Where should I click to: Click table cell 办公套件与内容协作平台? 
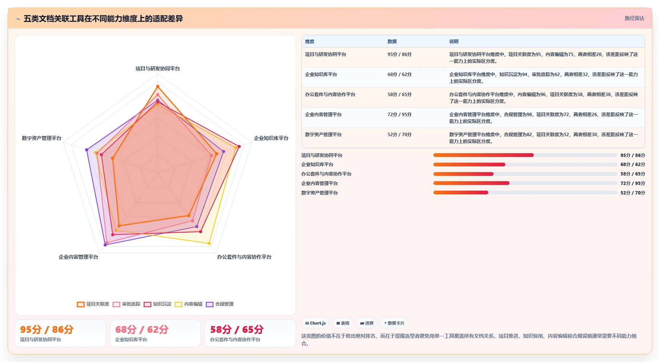click(330, 95)
